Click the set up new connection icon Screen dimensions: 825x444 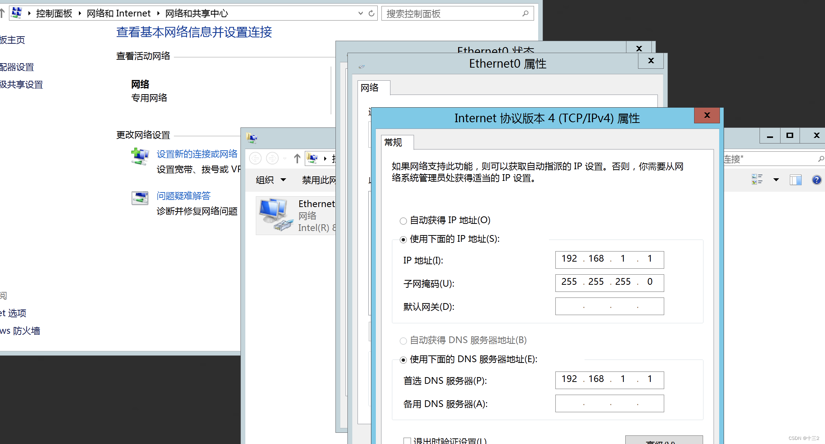(x=140, y=156)
